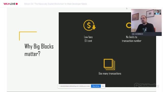Click the red live indicator dot

click(17, 4)
